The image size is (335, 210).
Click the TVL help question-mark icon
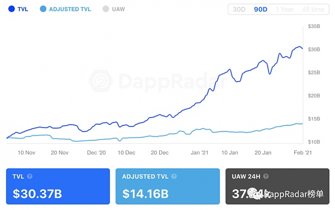[30, 177]
